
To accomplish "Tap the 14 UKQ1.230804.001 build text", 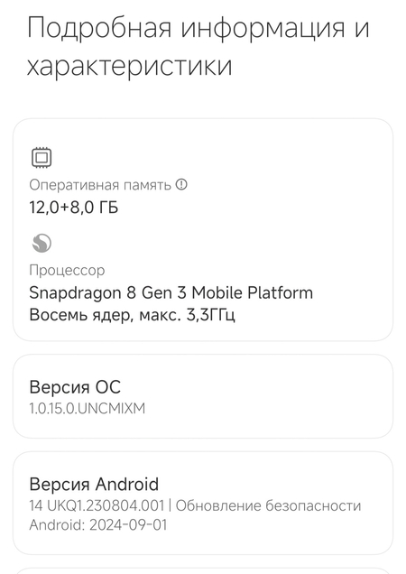I will point(97,505).
